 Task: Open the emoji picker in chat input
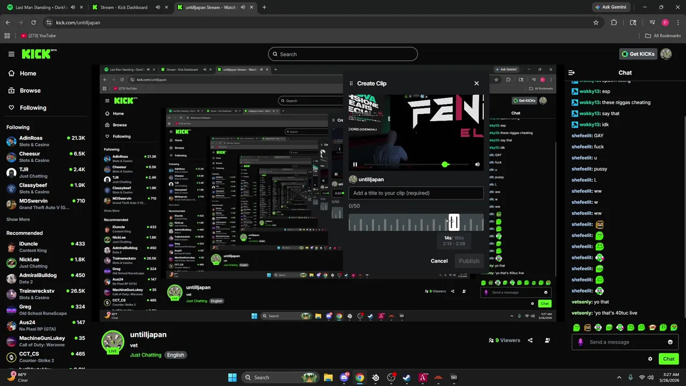670,342
